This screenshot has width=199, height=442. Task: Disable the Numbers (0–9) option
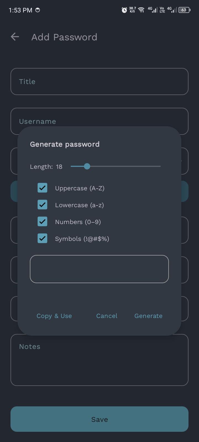43,222
